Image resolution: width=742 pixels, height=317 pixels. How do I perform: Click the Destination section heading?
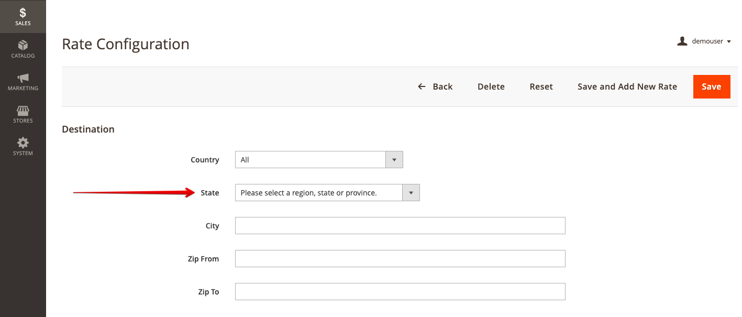tap(88, 129)
